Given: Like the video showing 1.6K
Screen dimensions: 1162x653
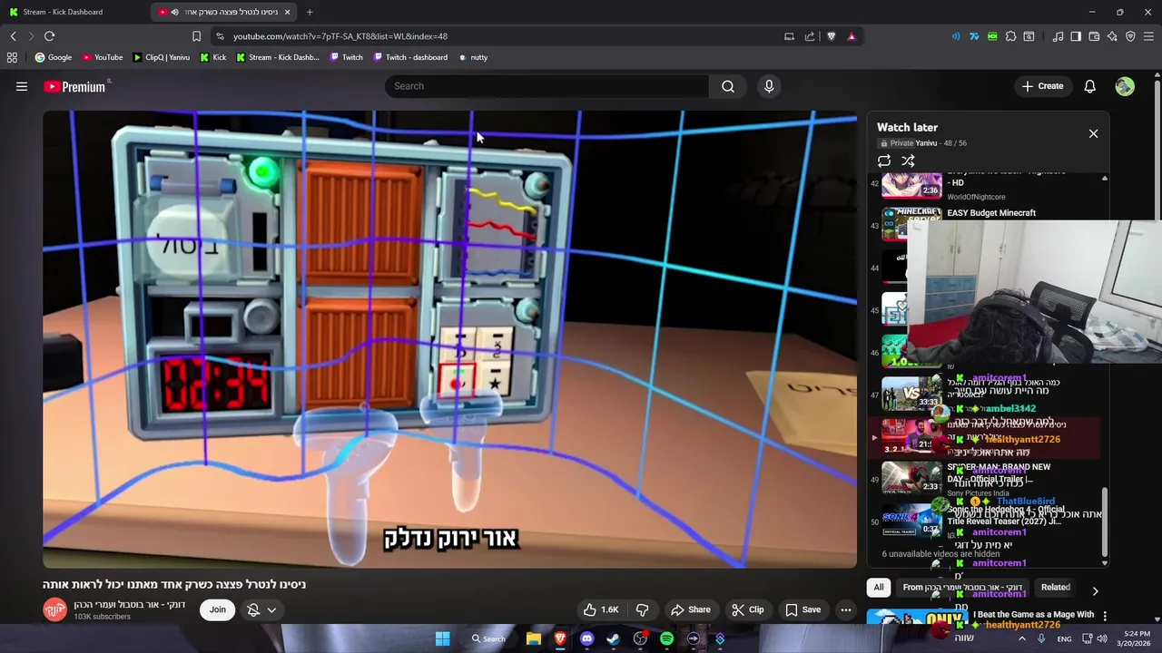Looking at the screenshot, I should [600, 609].
